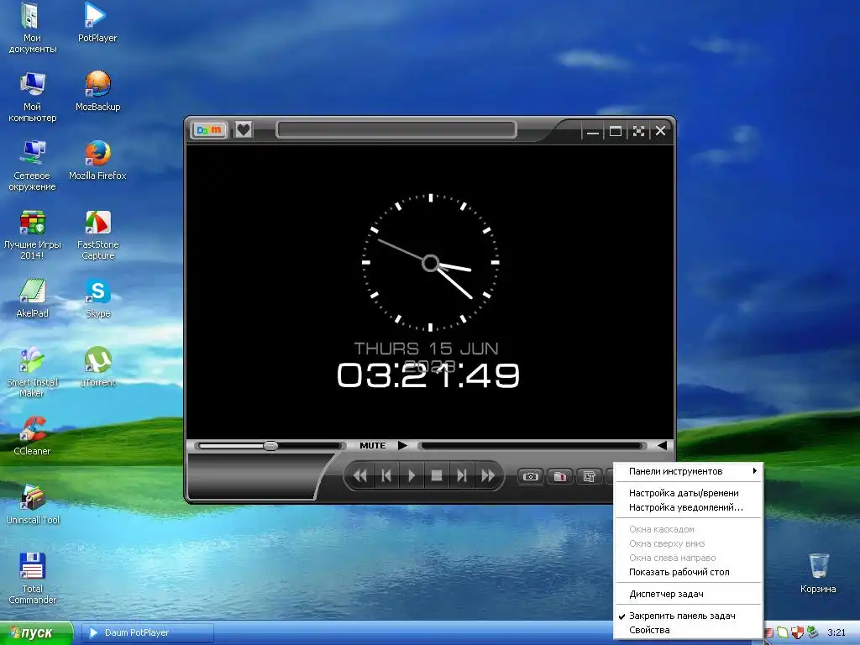The height and width of the screenshot is (645, 860).
Task: Select the Корзина recycle bin icon
Action: pyautogui.click(x=818, y=573)
